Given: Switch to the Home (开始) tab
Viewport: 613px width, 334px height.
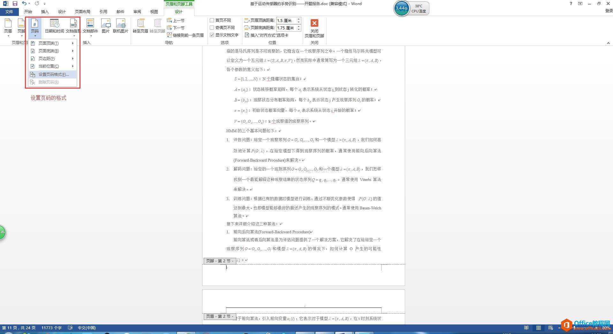Looking at the screenshot, I should click(x=28, y=11).
